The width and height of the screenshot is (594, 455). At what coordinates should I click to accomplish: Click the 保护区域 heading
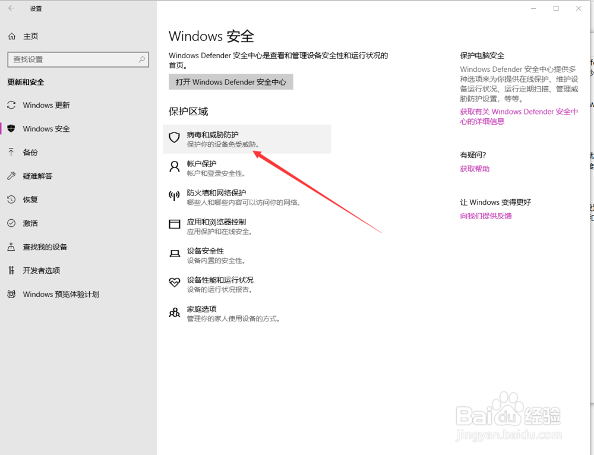[x=188, y=112]
